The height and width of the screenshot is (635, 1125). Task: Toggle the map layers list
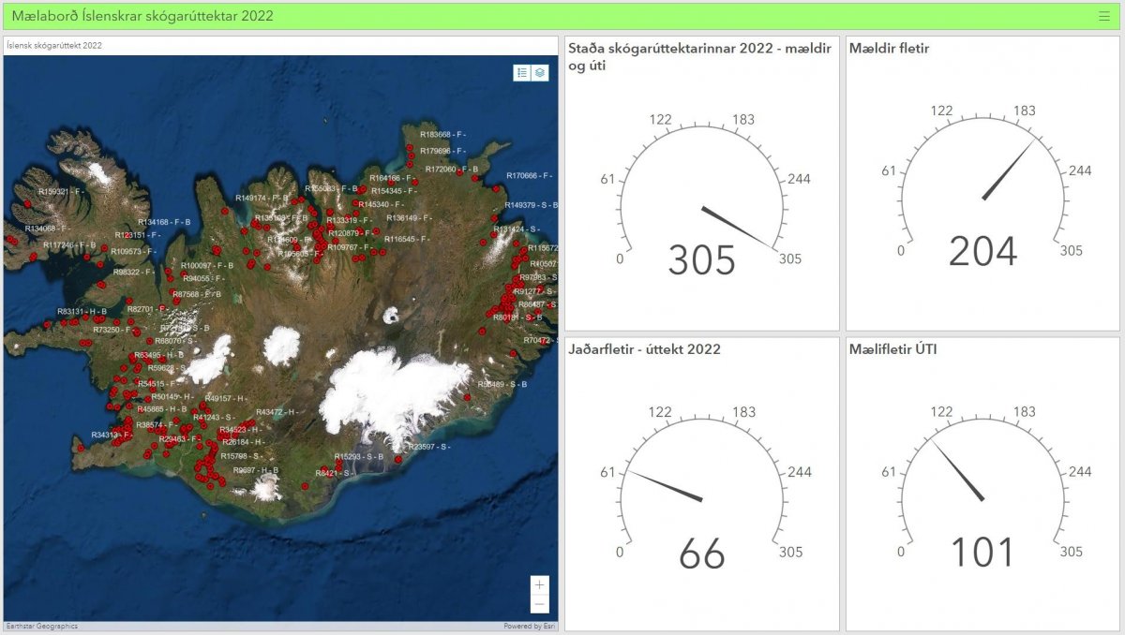point(540,73)
